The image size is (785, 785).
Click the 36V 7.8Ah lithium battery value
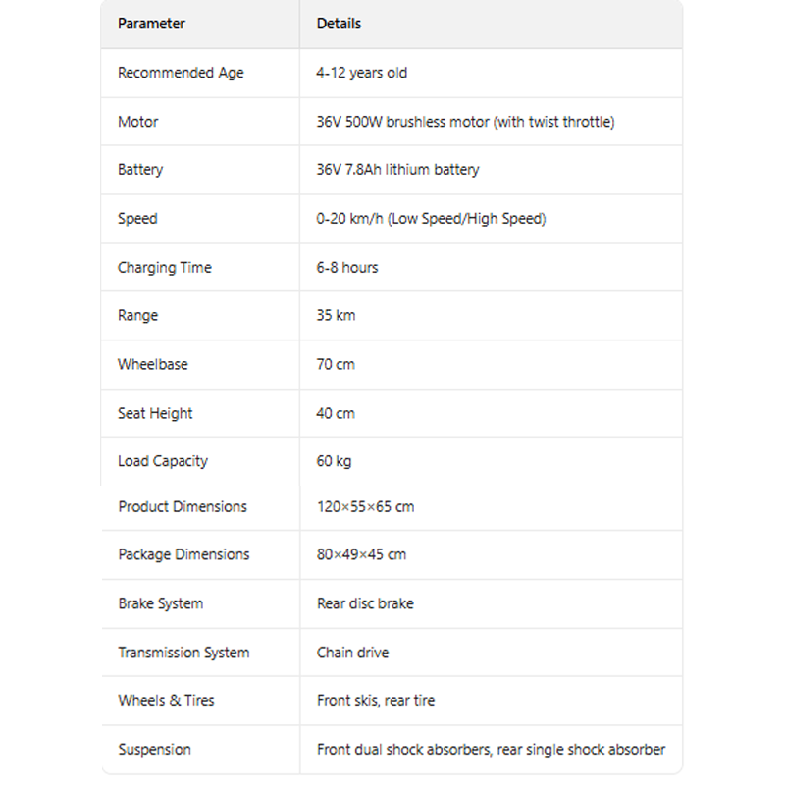coord(397,170)
